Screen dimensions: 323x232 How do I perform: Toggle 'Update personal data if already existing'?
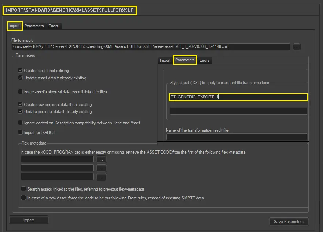coord(20,112)
